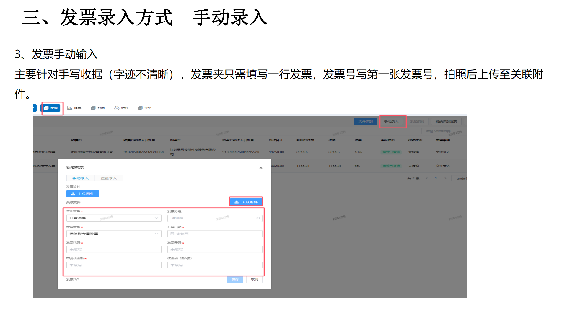Open the 业务 business icon
The image size is (567, 319).
pyautogui.click(x=140, y=108)
